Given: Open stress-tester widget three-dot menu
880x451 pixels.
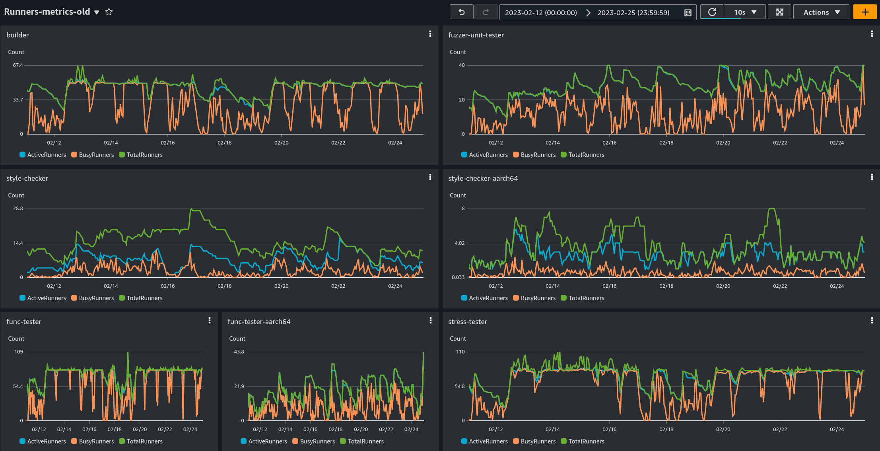Looking at the screenshot, I should tap(872, 320).
